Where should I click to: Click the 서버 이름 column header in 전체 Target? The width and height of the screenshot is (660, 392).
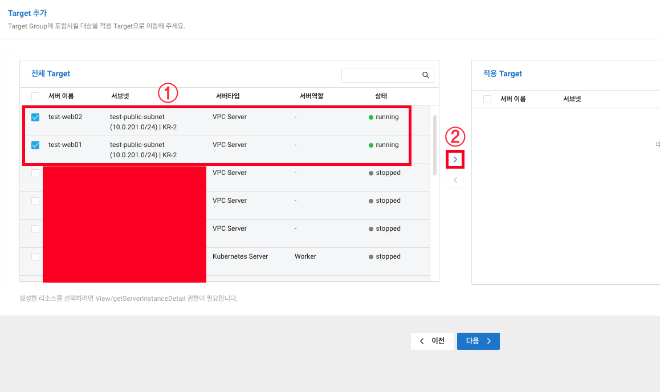point(61,96)
